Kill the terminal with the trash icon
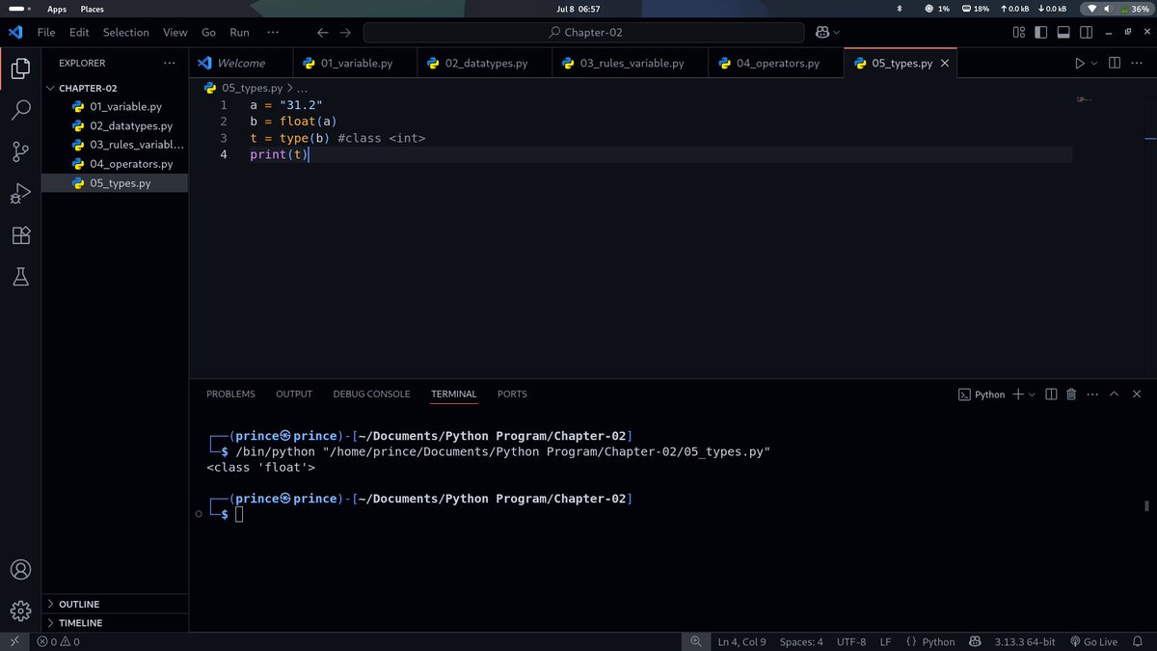The width and height of the screenshot is (1157, 651). tap(1071, 393)
